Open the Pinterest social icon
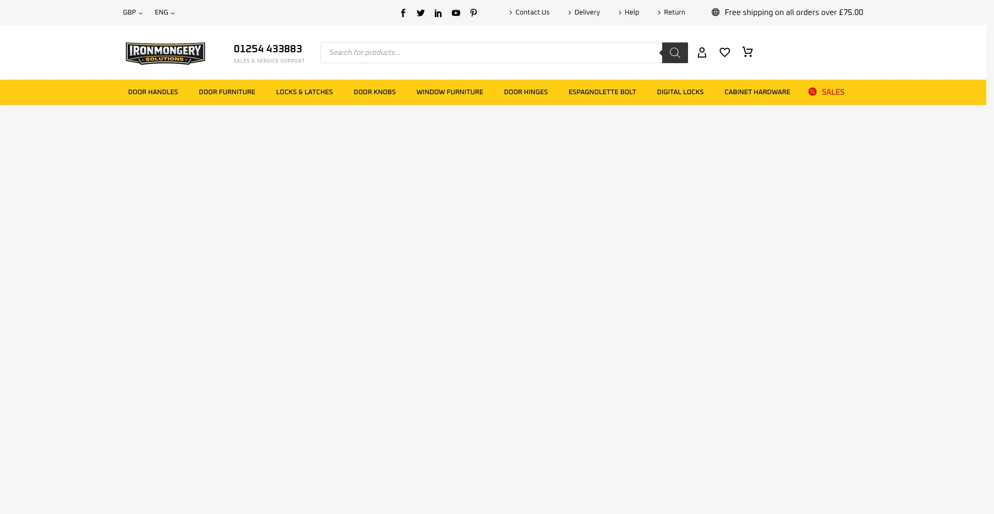 [473, 13]
